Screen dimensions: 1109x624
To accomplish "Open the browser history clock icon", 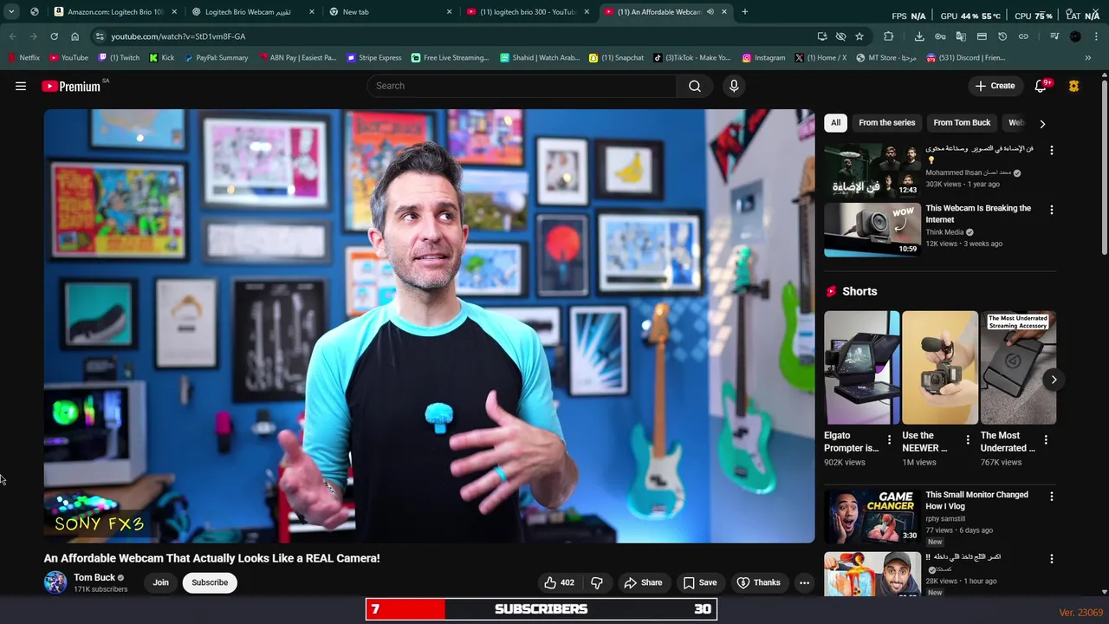I will tap(1002, 36).
